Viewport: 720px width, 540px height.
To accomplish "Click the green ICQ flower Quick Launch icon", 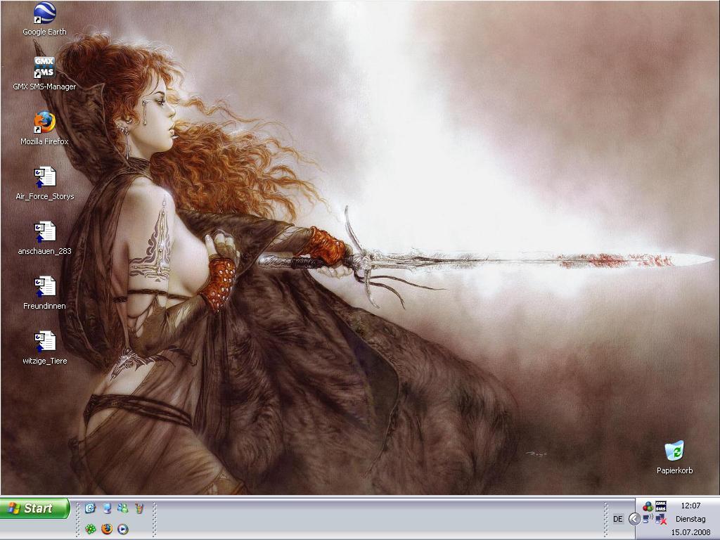I will 91,529.
